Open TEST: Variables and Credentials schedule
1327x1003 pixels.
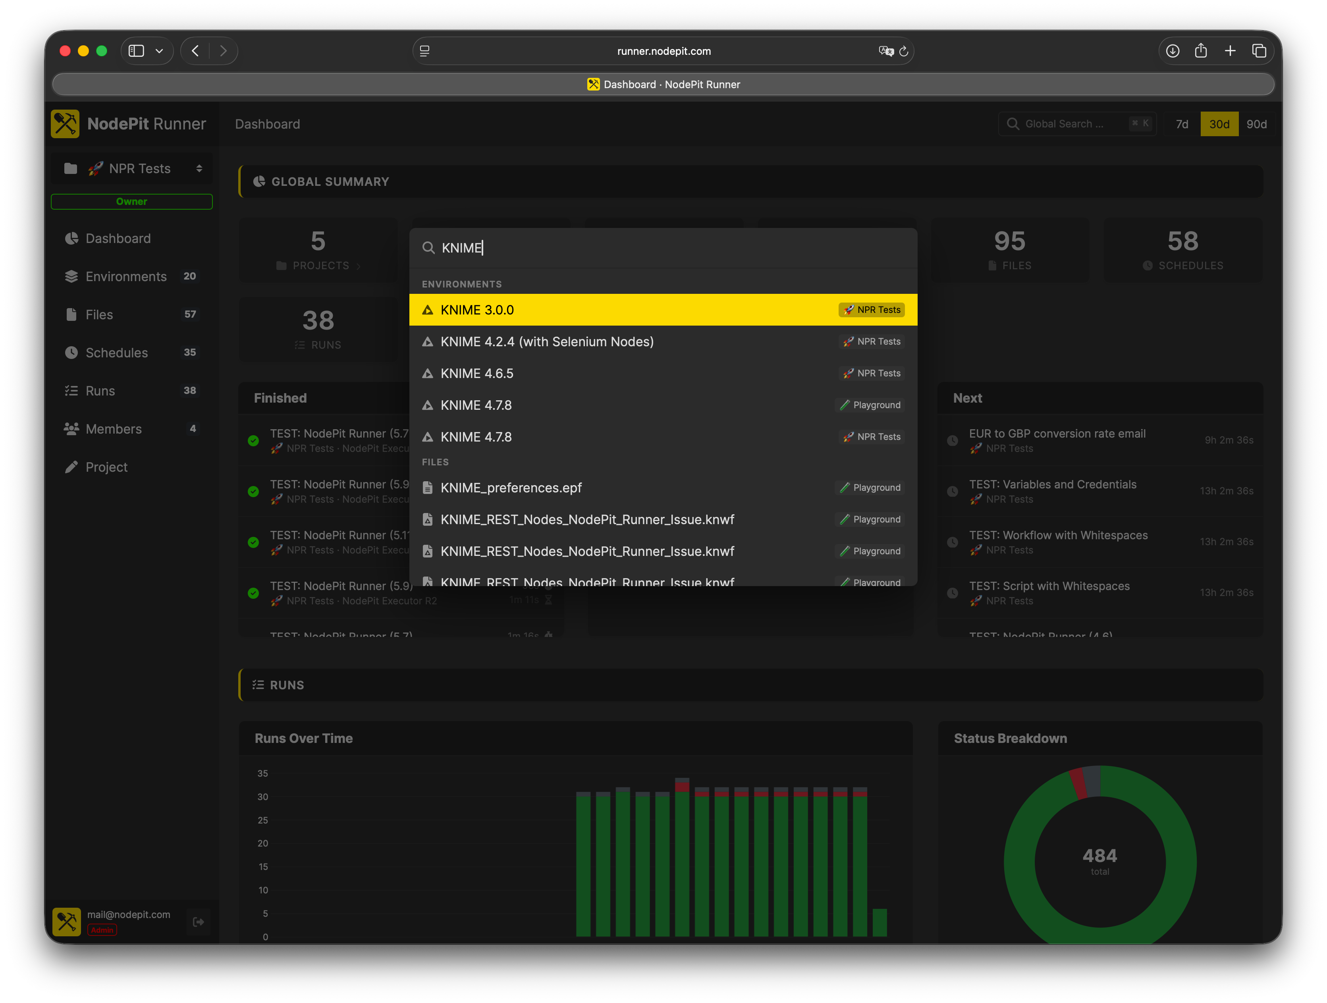(1100, 491)
